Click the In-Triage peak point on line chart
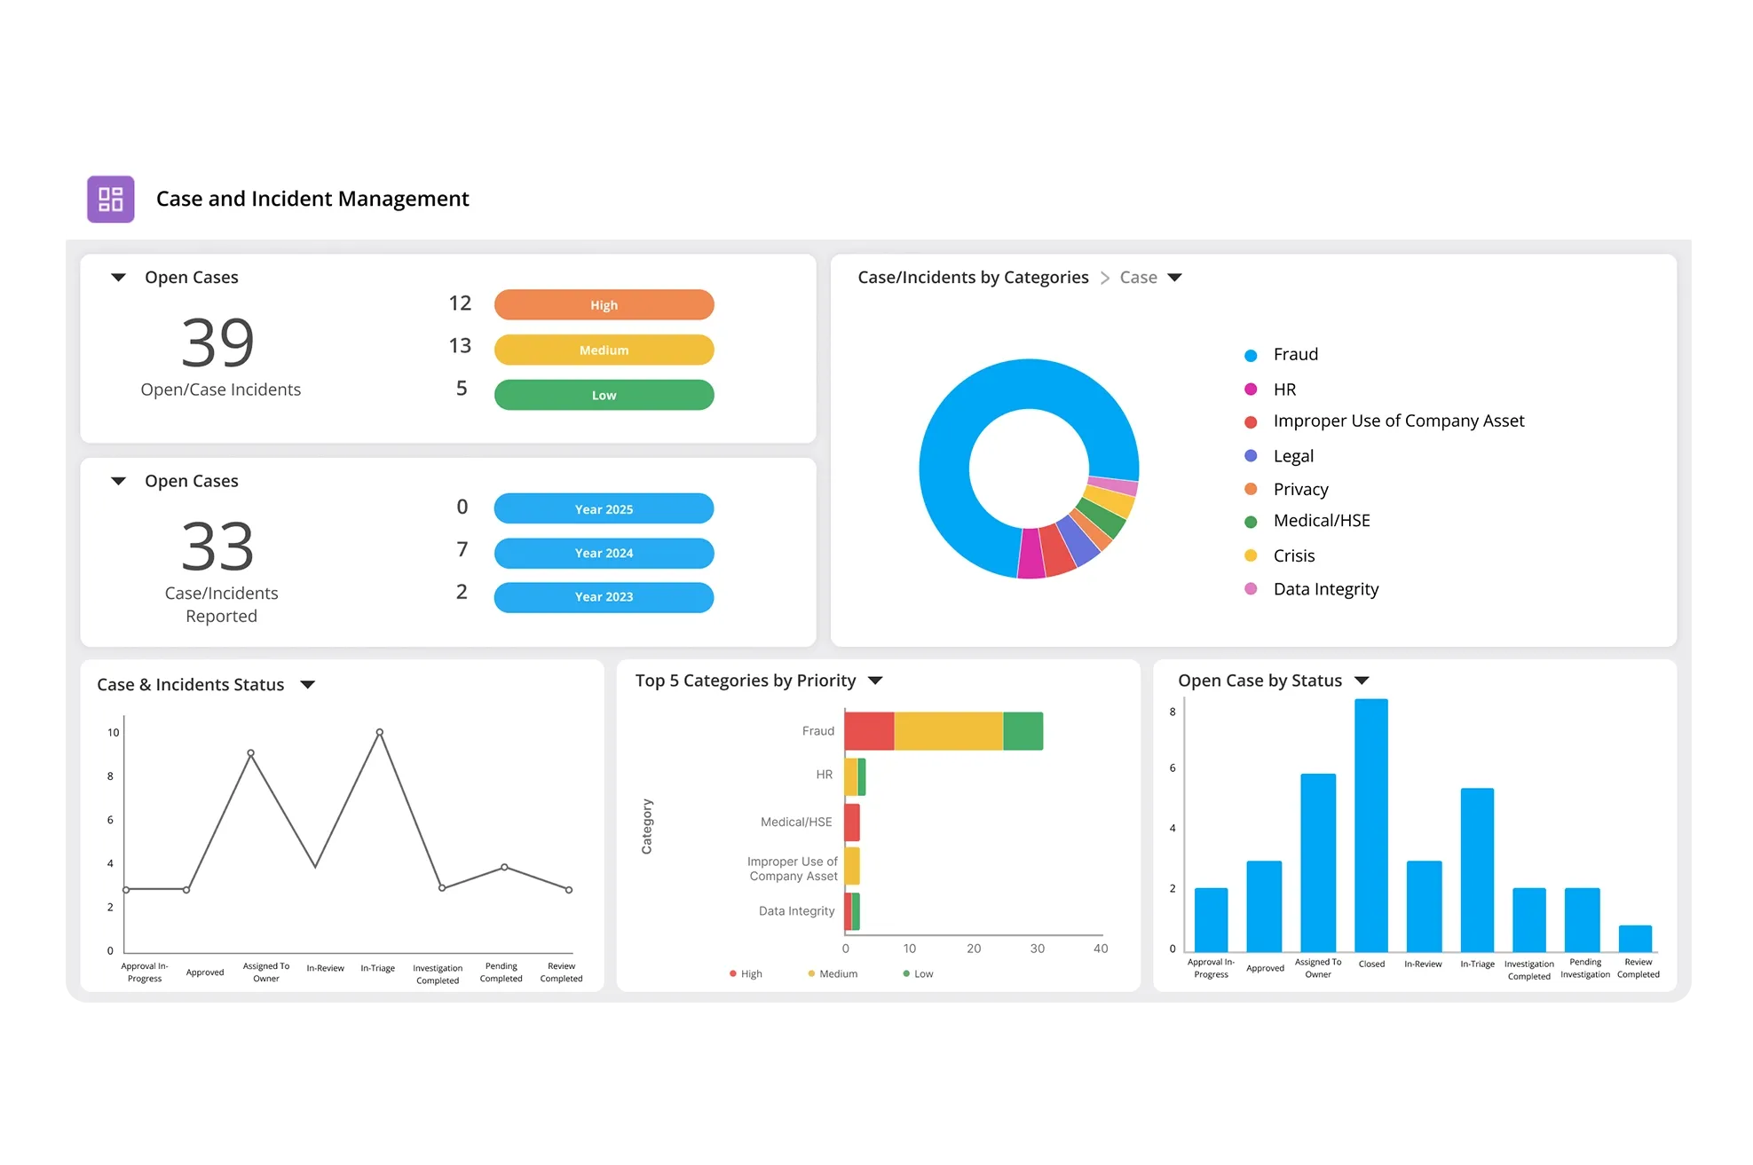This screenshot has width=1753, height=1165. tap(380, 732)
